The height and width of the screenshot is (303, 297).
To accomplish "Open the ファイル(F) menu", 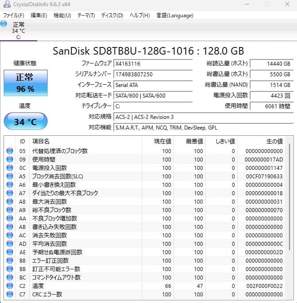I will pyautogui.click(x=13, y=15).
